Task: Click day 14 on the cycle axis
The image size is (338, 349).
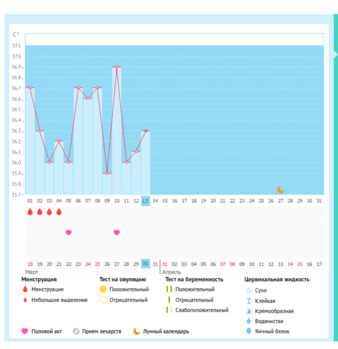Action: [x=155, y=201]
